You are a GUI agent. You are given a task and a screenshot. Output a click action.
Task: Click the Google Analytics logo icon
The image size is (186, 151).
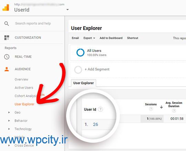(x=6, y=8)
